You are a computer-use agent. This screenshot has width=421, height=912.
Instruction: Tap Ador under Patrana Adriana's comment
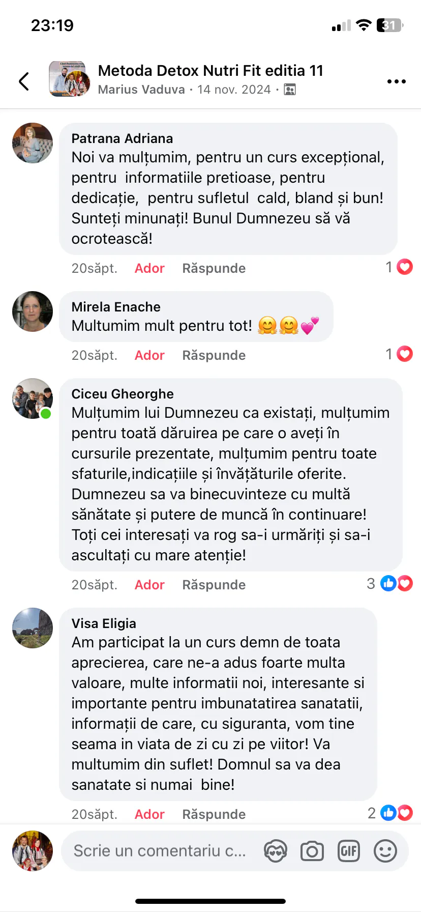click(149, 268)
